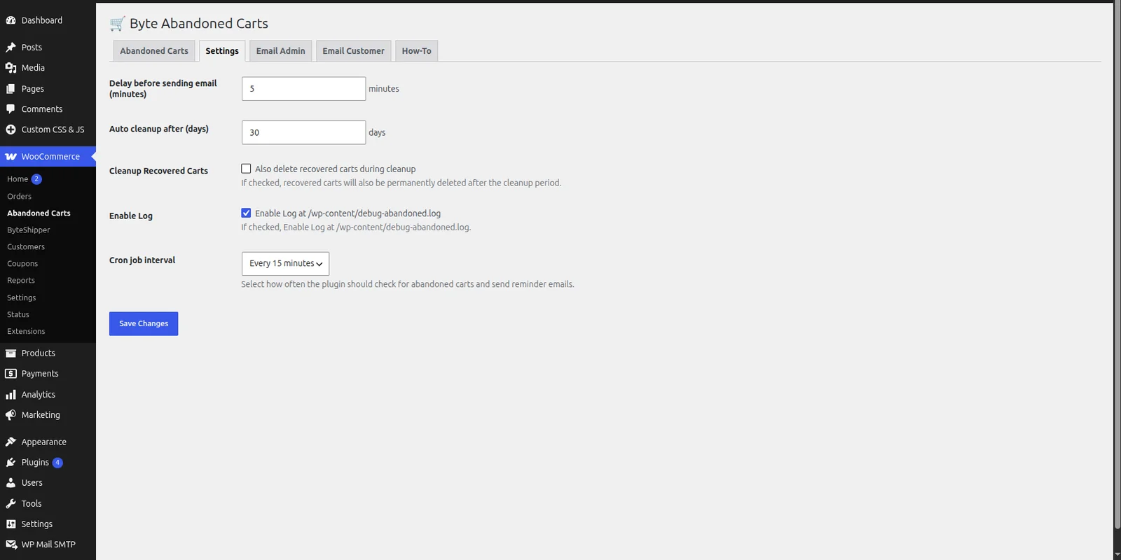
Task: Uncheck the Enable Log checkbox
Action: (x=246, y=213)
